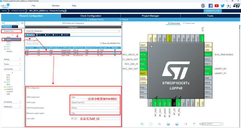241x129 pixels.
Task: Zoom in on the chip pinout view
Action: pyautogui.click(x=142, y=124)
